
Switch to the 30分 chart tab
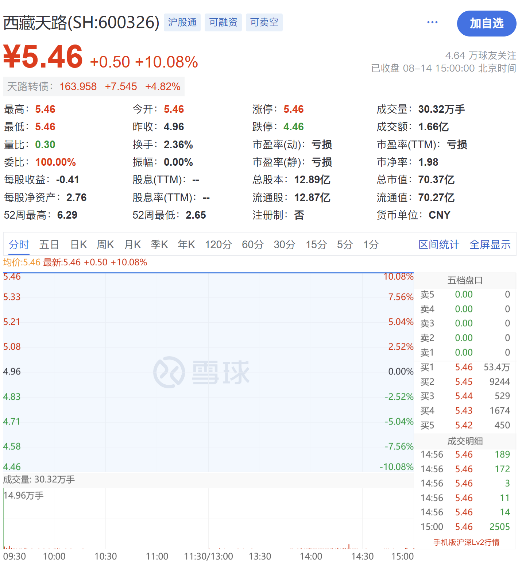[x=285, y=245]
